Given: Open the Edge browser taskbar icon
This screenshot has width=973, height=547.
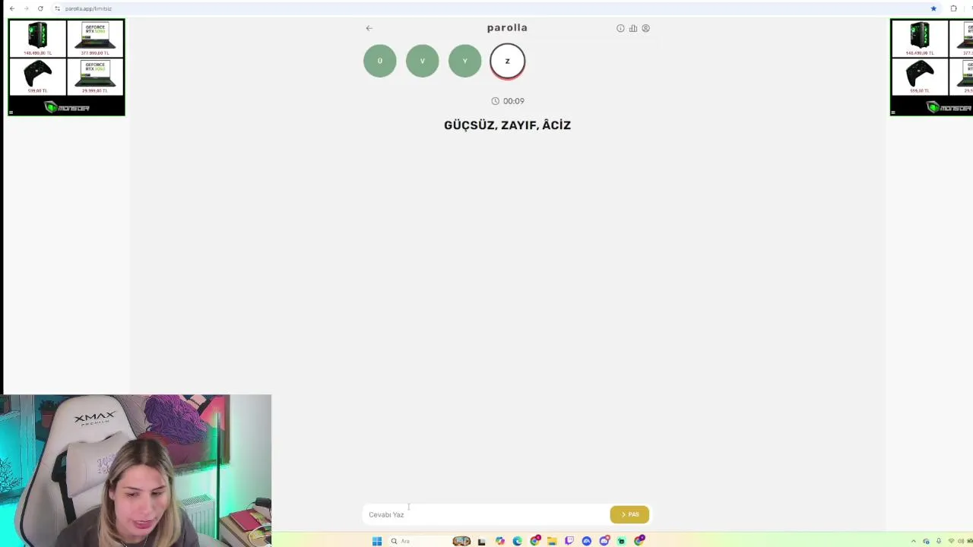Looking at the screenshot, I should (517, 541).
